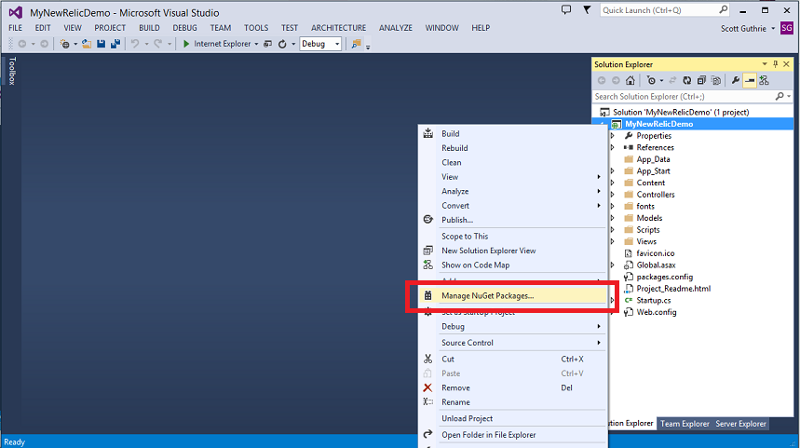Click the Save All toolbar icon
Screen dimensions: 800x448
point(115,44)
